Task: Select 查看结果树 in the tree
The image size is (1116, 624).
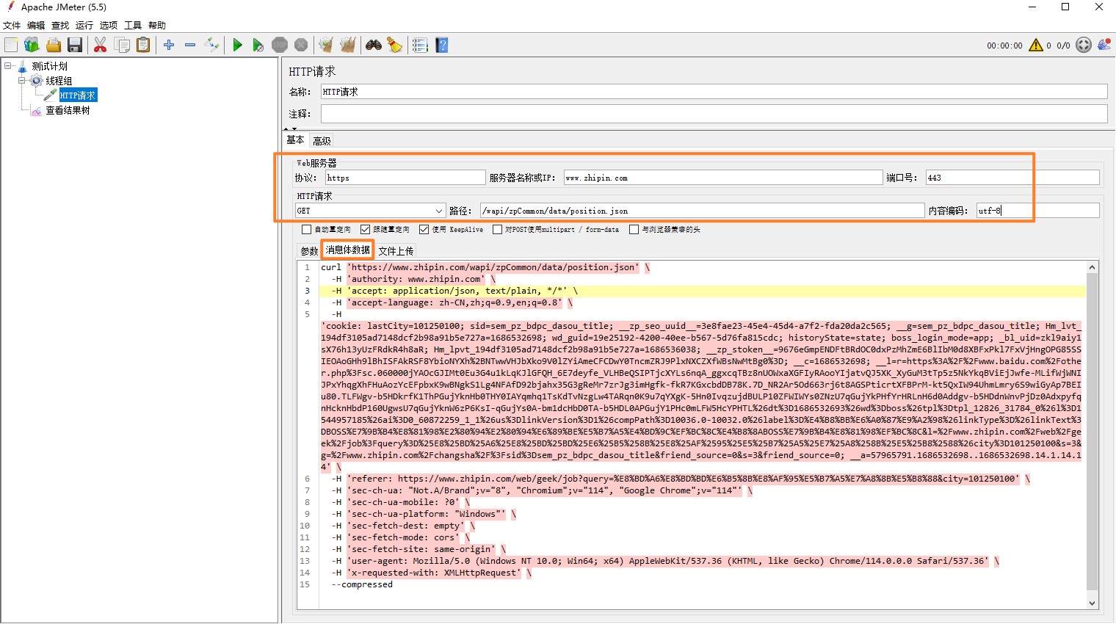Action: (x=68, y=110)
